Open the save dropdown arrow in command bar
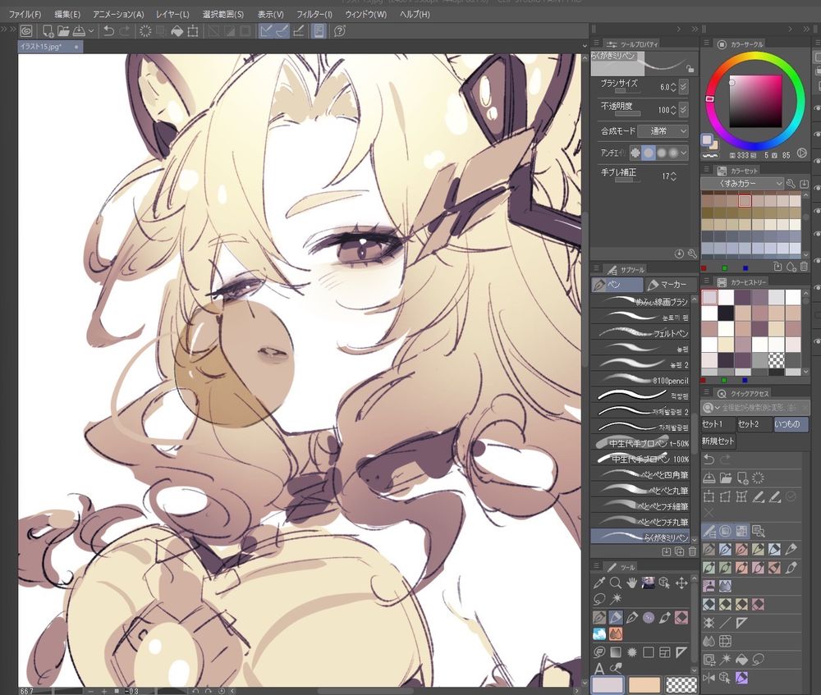The image size is (821, 695). click(x=92, y=31)
